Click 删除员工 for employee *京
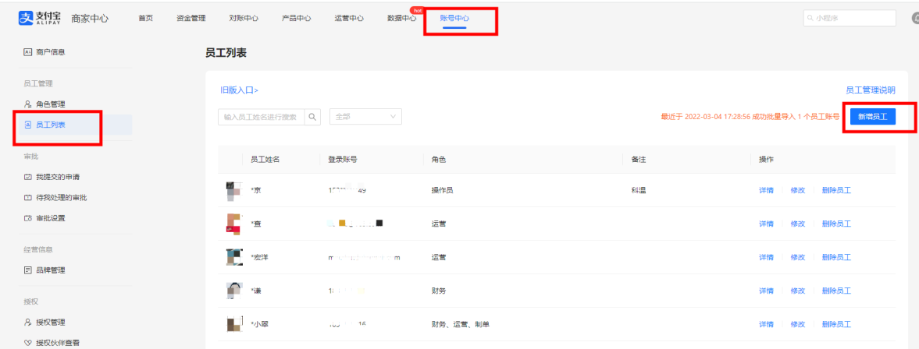Viewport: 919px width, 349px height. [x=836, y=190]
